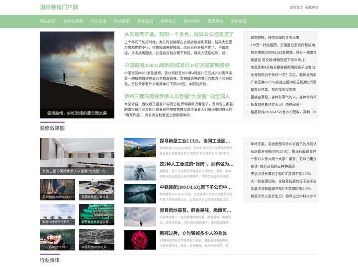Select 软装搭配 in the nav bar

click(122, 21)
